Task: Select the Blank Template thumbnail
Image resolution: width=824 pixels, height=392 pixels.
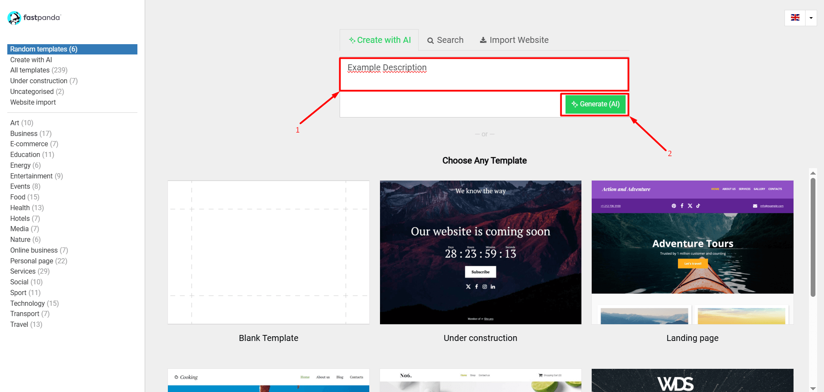Action: pos(268,252)
